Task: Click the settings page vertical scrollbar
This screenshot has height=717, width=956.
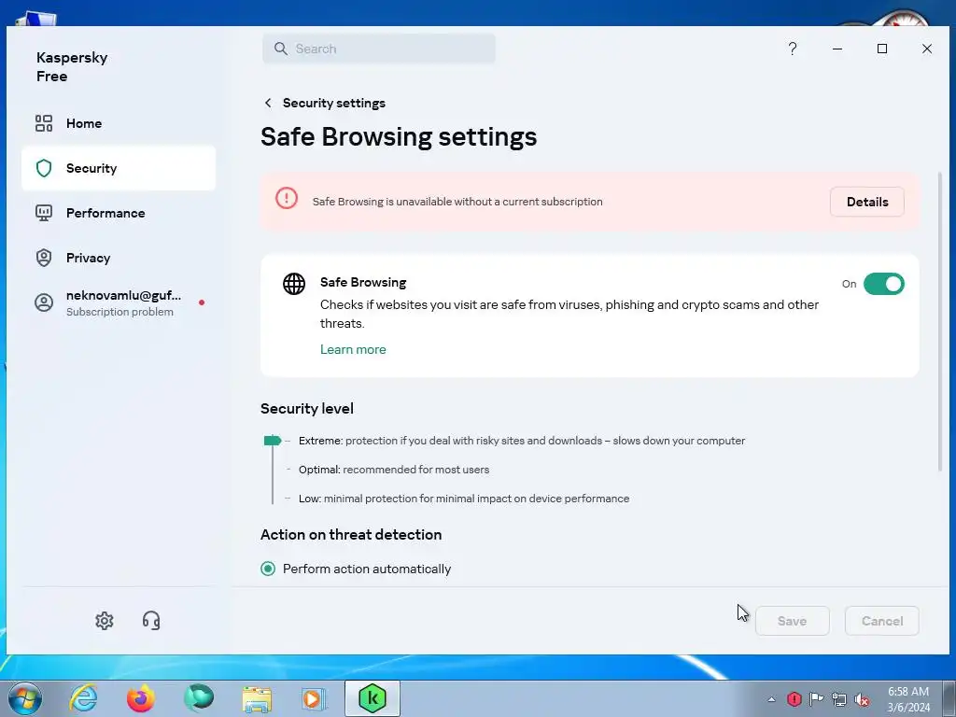Action: (939, 322)
